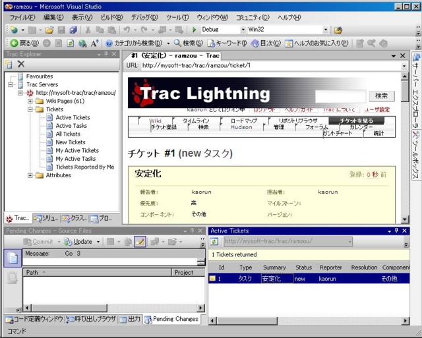
Task: Click the Category Search (カテゴリから検索) help icon
Action: pyautogui.click(x=109, y=43)
